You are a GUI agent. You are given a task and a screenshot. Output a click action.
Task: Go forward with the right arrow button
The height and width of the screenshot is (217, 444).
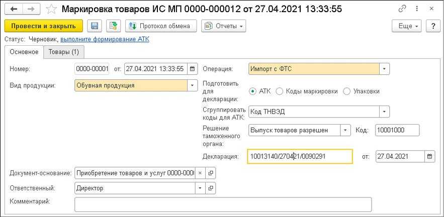[x=32, y=10]
